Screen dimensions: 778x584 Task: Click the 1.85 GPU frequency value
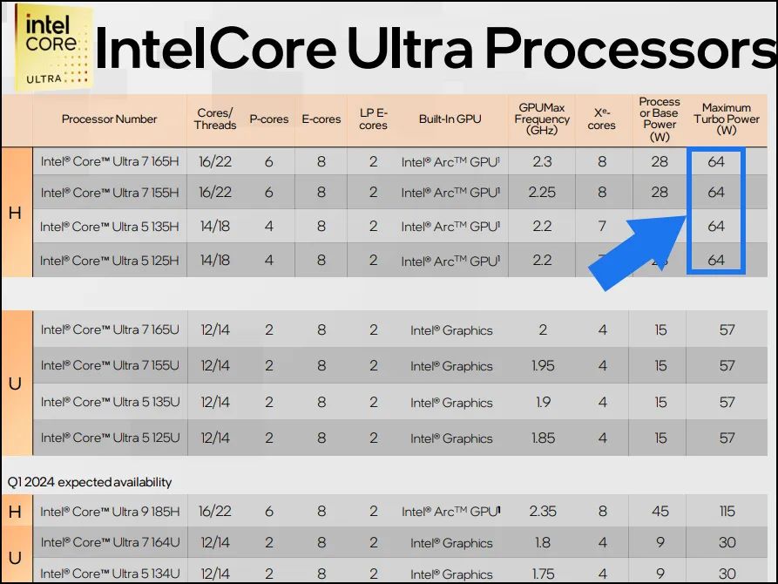click(543, 438)
